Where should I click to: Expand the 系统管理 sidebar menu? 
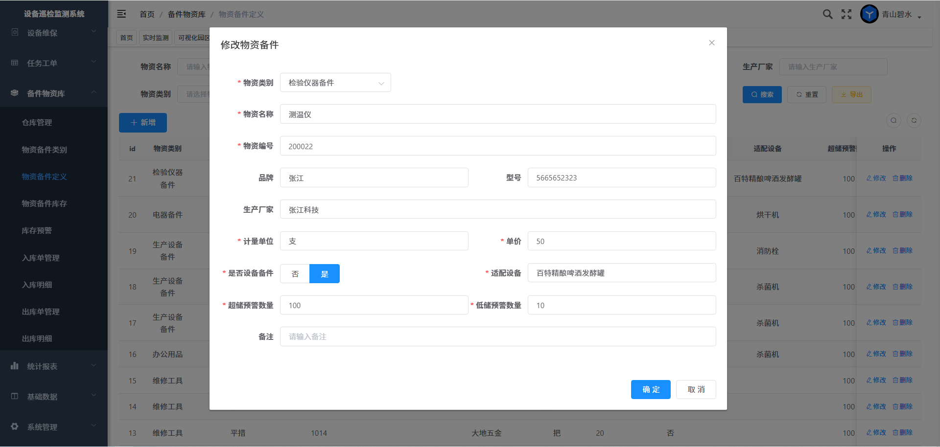click(54, 427)
